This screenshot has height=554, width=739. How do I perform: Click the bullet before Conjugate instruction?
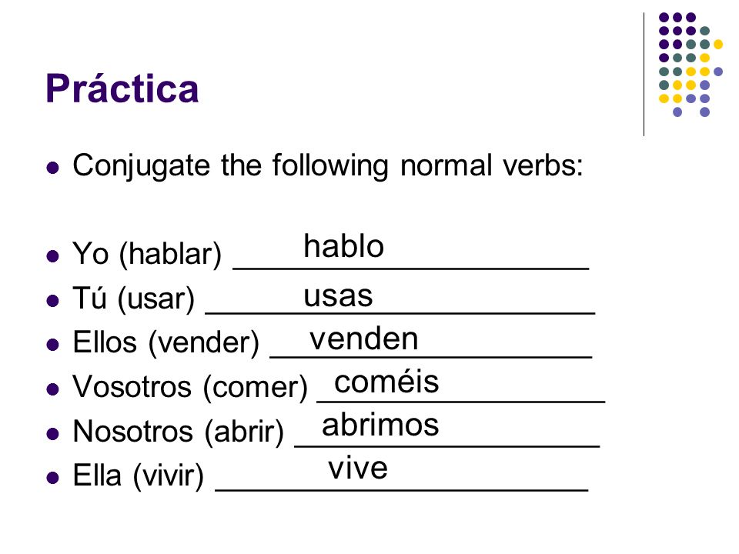[x=53, y=168]
